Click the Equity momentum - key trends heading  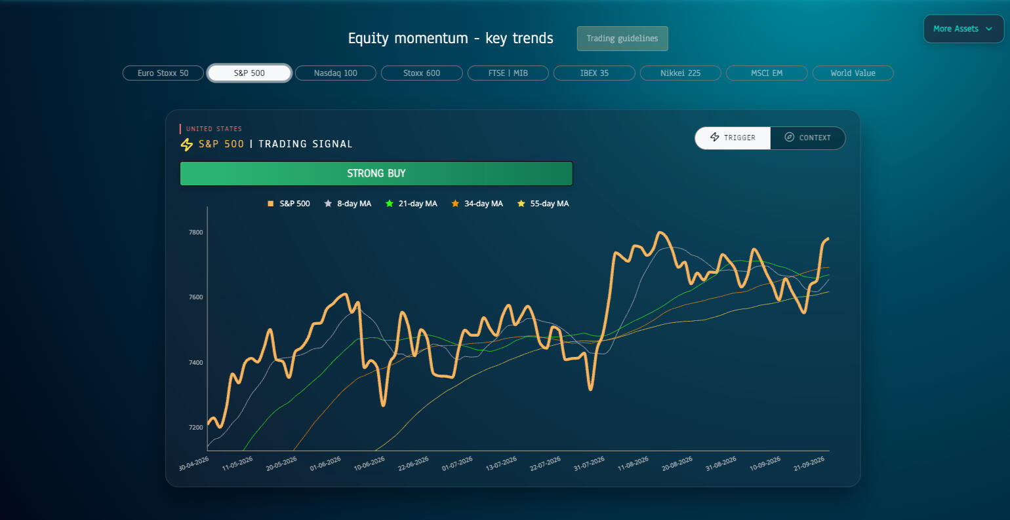[451, 39]
